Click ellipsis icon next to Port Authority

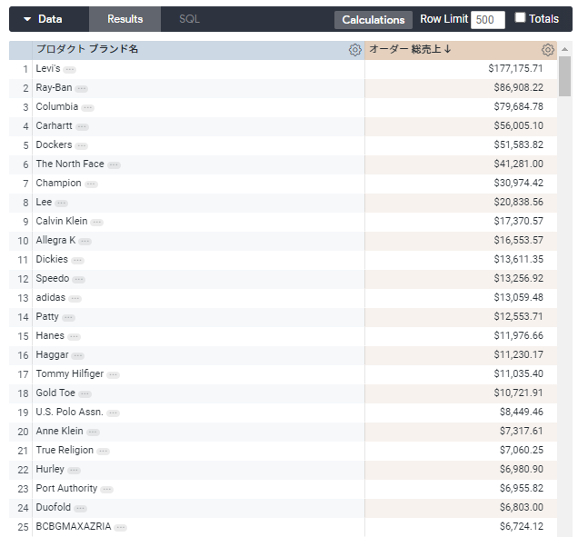pos(107,490)
